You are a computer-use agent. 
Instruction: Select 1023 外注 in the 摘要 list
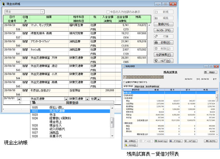[70, 115]
